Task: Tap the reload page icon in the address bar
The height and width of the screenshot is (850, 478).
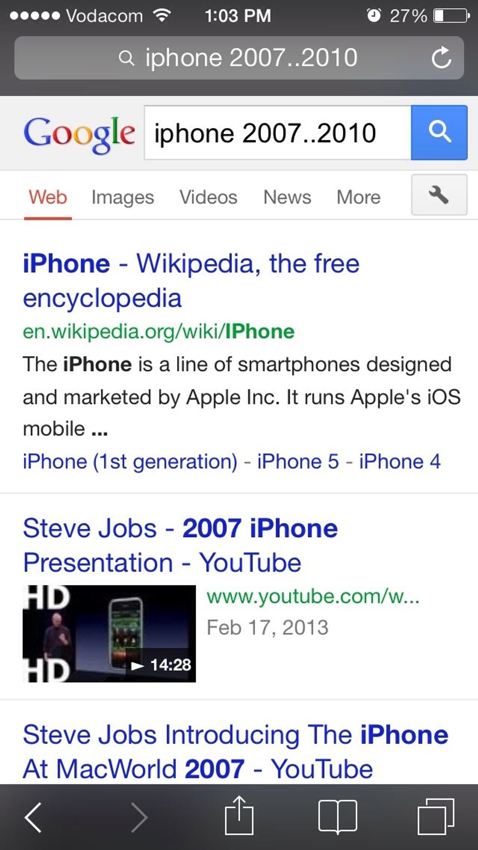Action: (441, 58)
